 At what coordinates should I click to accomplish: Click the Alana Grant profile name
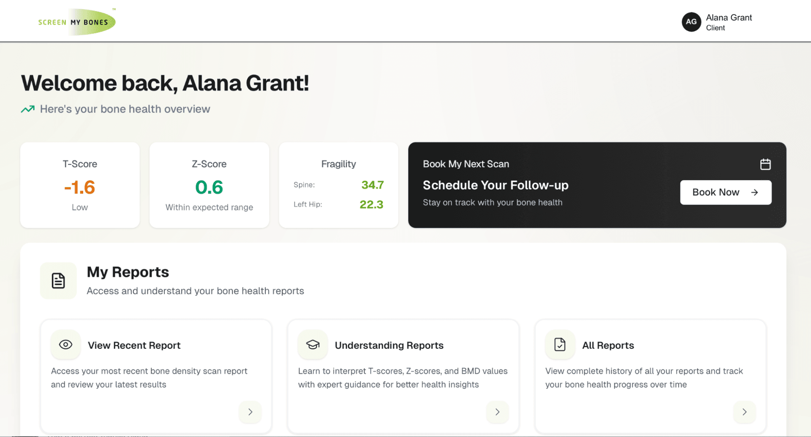[729, 18]
